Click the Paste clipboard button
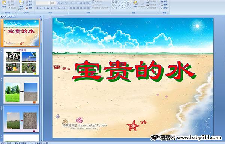 [x=4, y=5]
